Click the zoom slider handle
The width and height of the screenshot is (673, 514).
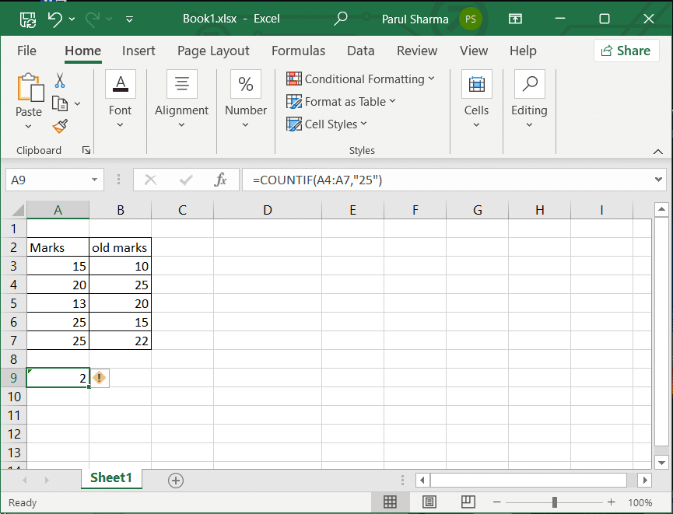coord(555,502)
